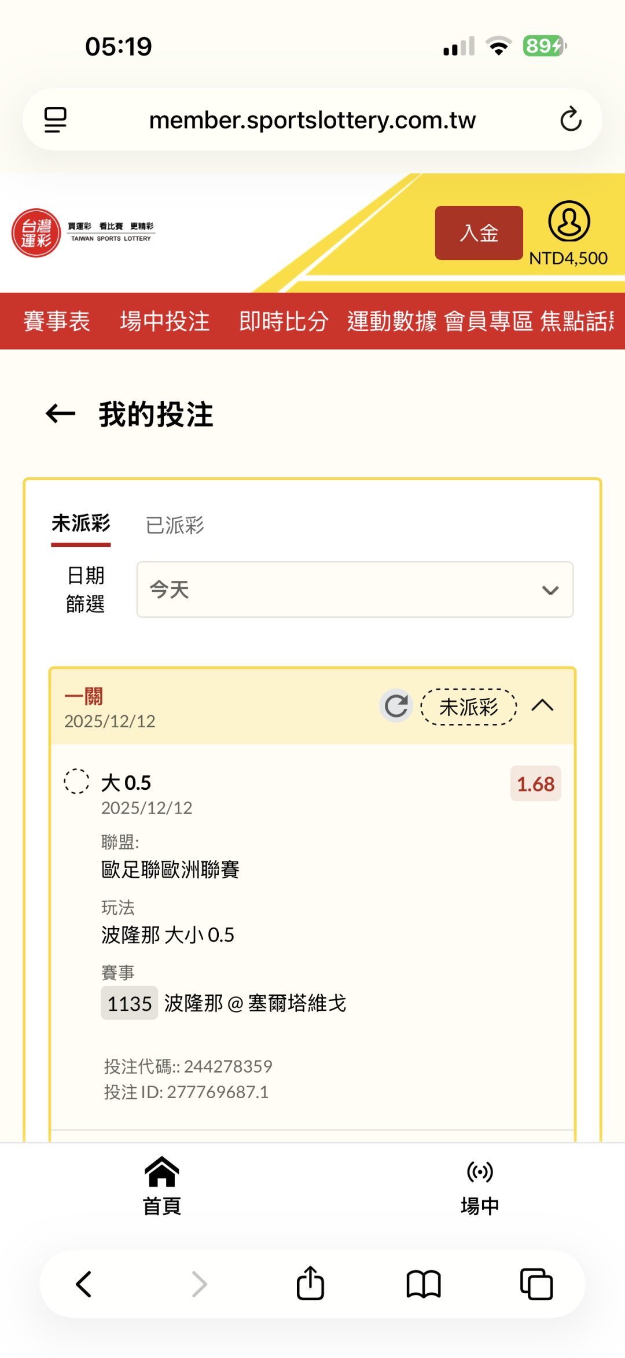Screen dimensions: 625x1358
Task: Select the 未派彩 tab
Action: coord(81,524)
